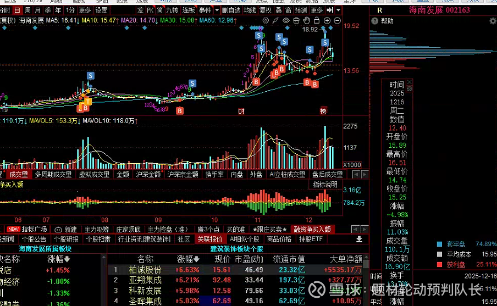Zoom out with minus circle icon
The width and height of the screenshot is (497, 306).
click(x=337, y=20)
